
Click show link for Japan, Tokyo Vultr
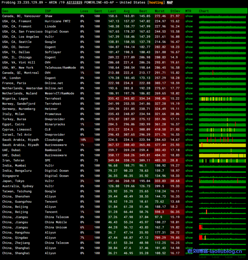189,181
